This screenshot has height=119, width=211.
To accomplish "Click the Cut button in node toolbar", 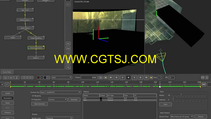I will click(x=68, y=44).
